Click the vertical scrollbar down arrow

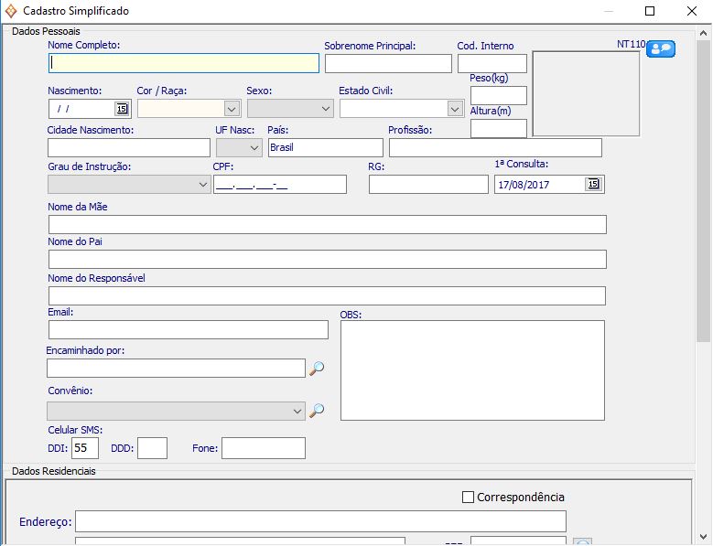pyautogui.click(x=704, y=537)
